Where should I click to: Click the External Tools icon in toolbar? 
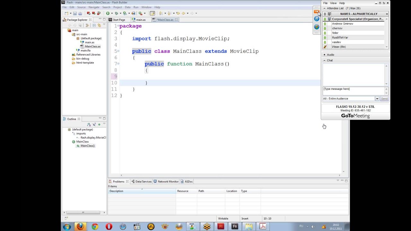tap(140, 13)
